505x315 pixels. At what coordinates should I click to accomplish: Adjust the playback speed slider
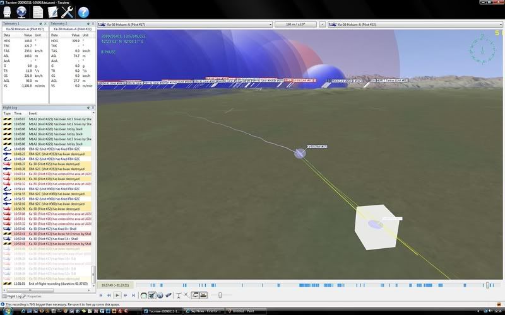click(220, 295)
